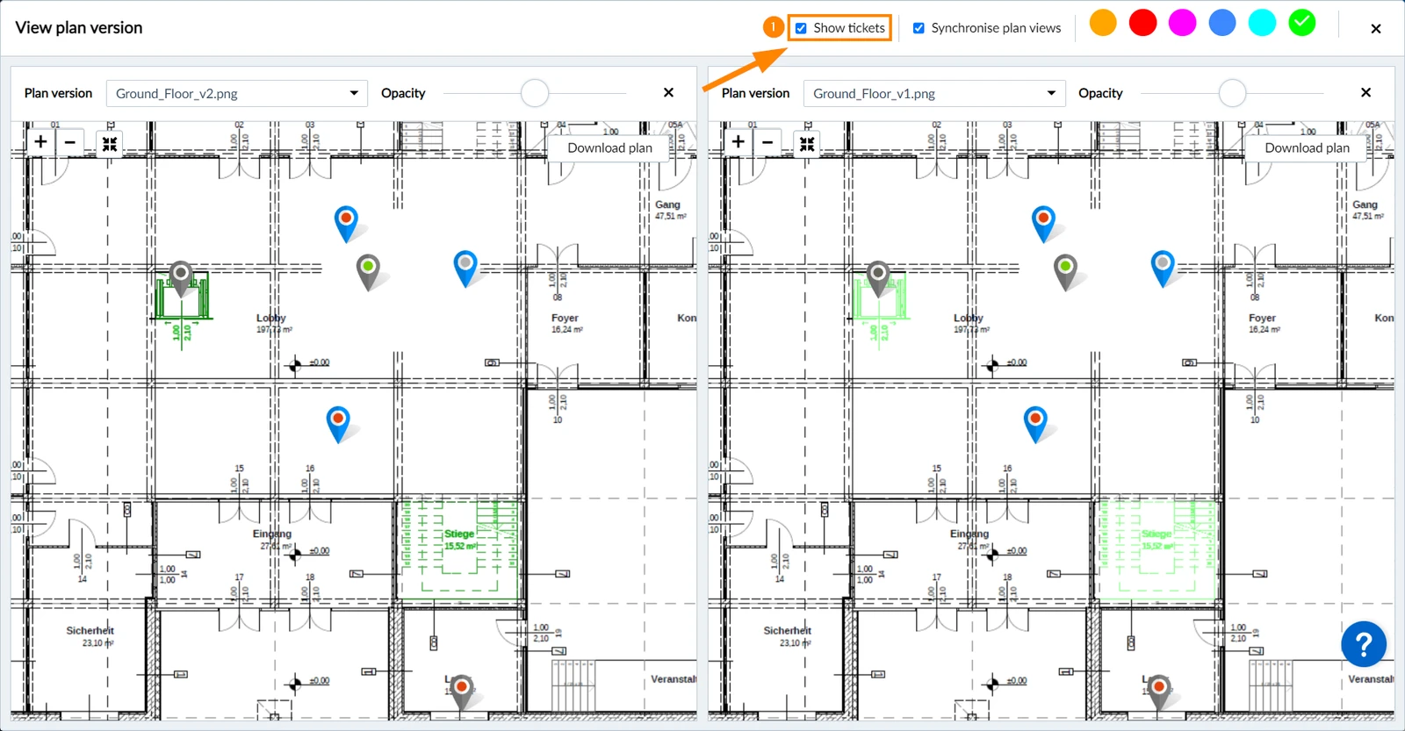This screenshot has height=731, width=1405.
Task: Select the gray ticket pin with green dot in left Lobby
Action: [x=369, y=271]
